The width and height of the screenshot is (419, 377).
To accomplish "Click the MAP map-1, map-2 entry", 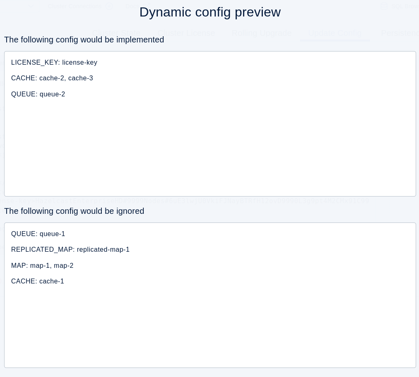I will coord(42,265).
